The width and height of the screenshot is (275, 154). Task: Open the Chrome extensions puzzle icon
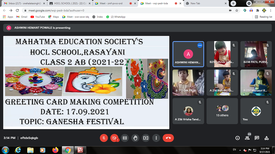click(x=258, y=10)
